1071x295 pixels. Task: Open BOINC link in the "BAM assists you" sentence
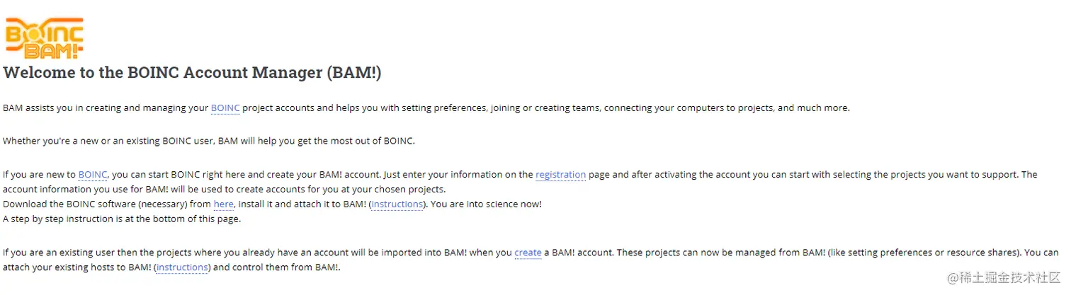click(225, 108)
